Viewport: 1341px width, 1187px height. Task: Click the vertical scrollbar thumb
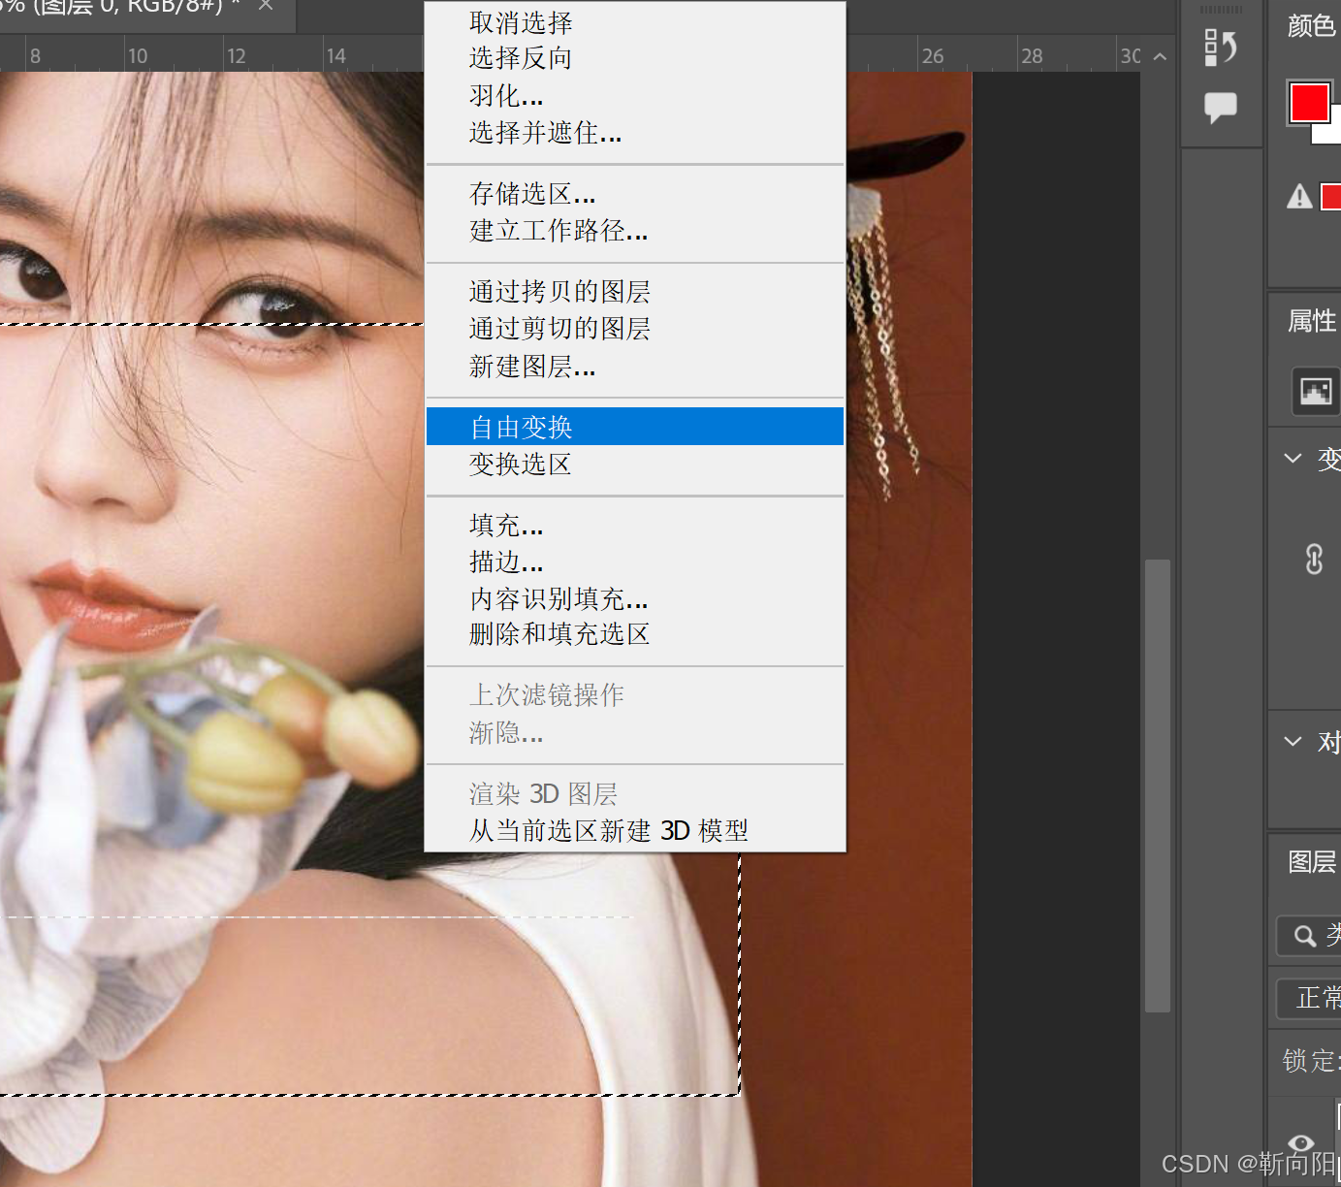point(1157,786)
